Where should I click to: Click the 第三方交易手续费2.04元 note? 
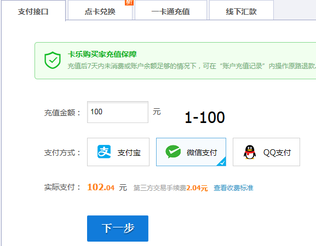170,188
